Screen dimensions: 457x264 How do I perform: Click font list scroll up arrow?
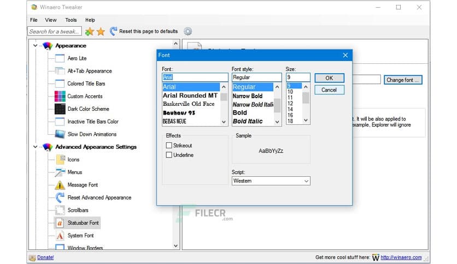[224, 87]
